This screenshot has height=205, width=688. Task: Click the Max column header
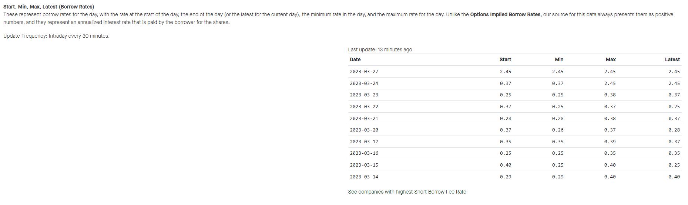tap(611, 59)
